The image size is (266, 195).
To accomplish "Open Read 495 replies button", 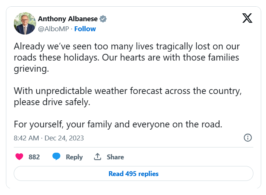I will pos(133,173).
